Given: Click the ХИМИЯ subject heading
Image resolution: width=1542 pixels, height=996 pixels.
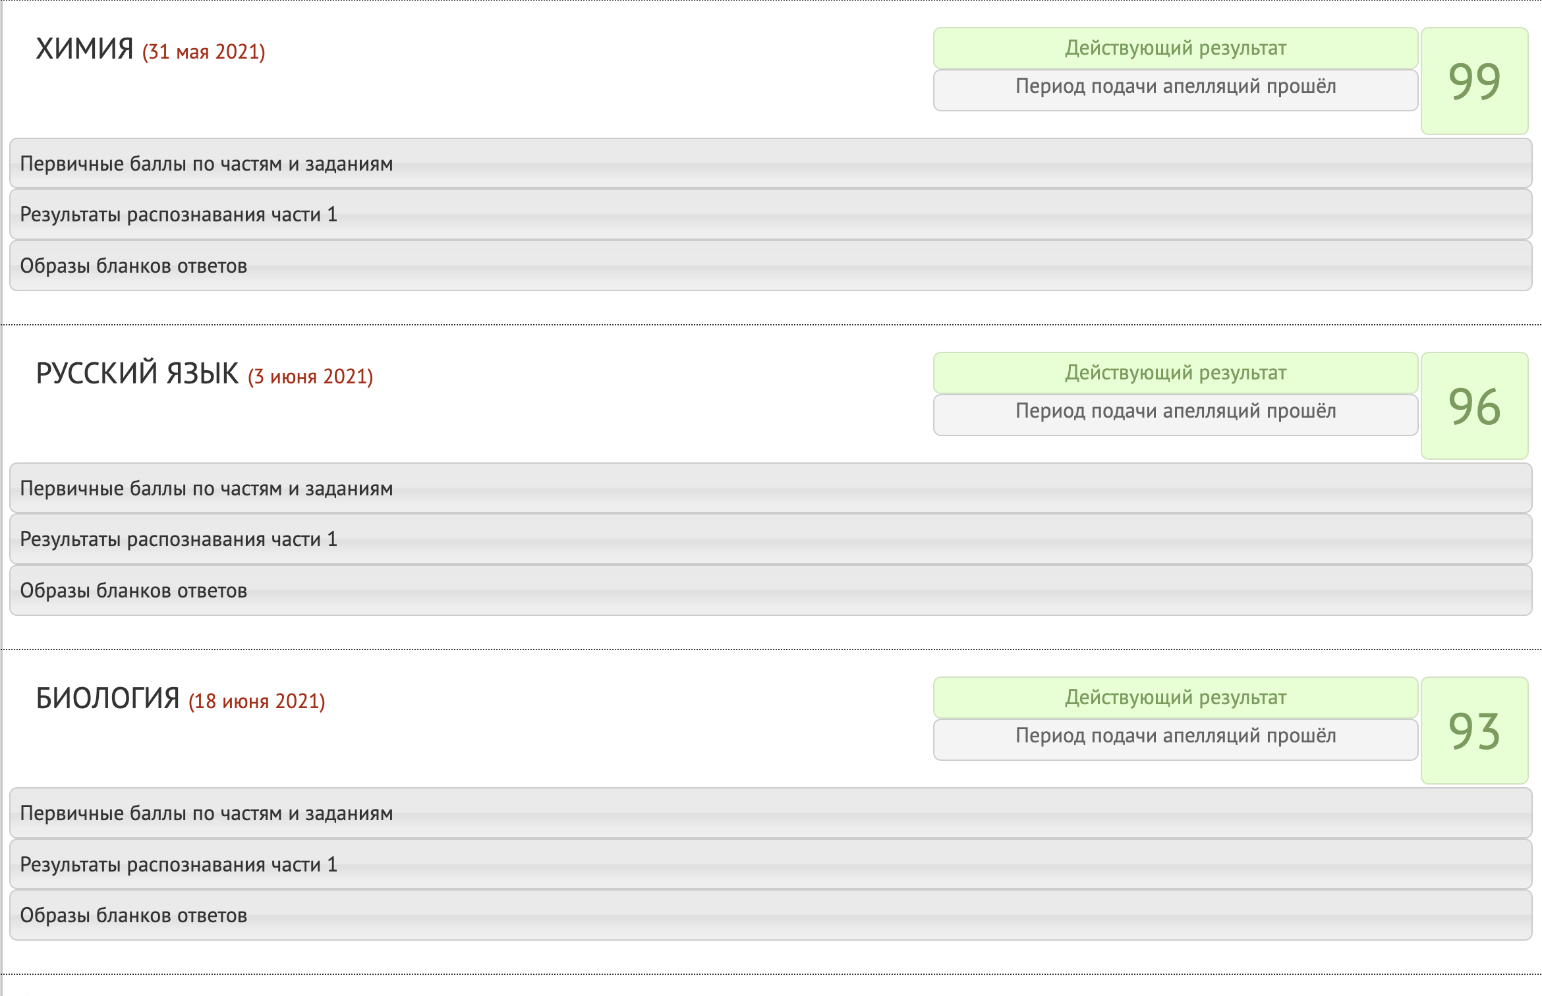Looking at the screenshot, I should [x=84, y=49].
